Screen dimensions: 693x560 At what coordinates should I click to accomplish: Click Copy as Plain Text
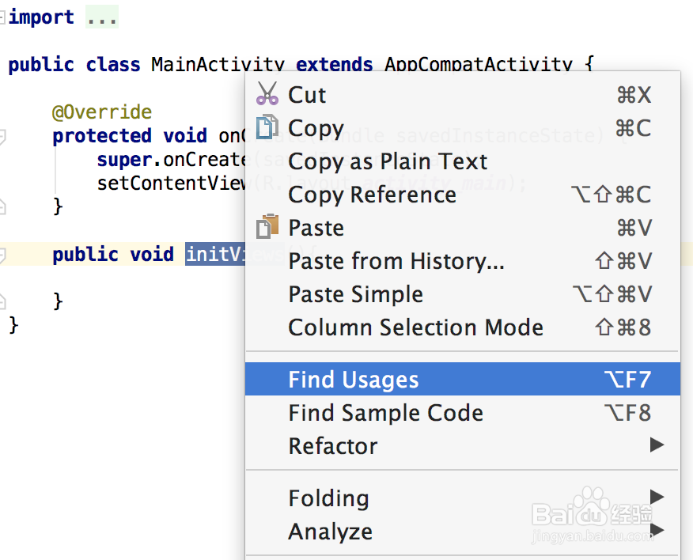[x=388, y=161]
